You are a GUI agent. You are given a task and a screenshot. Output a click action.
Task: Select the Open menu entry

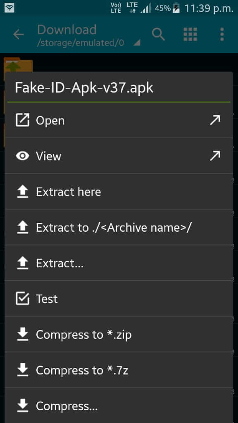(x=50, y=120)
